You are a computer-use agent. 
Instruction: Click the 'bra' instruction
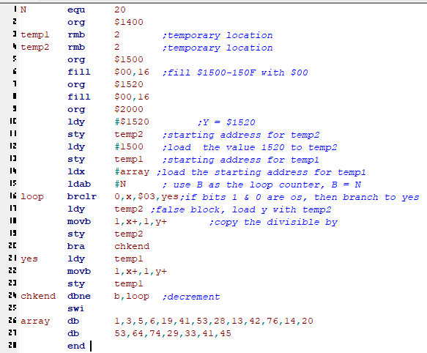coord(76,246)
